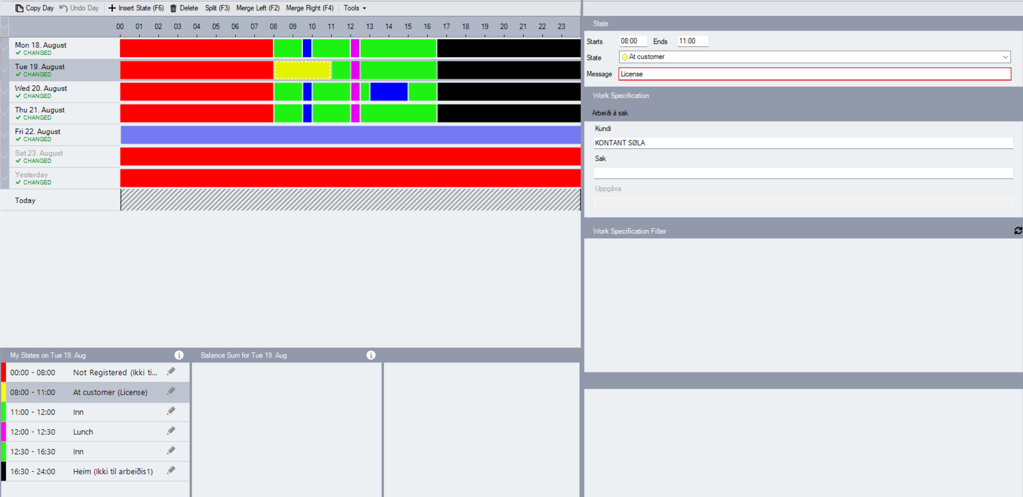Screen dimensions: 1023x497
Task: Click the Work Specification Filter header
Action: tap(629, 231)
